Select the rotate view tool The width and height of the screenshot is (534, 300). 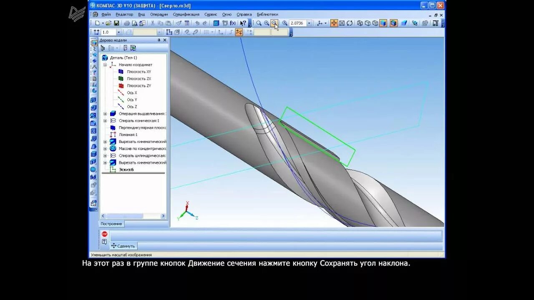350,23
